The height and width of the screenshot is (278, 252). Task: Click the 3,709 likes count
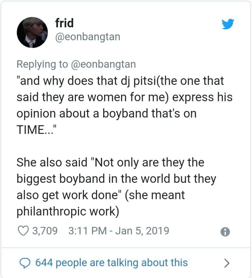tap(45, 231)
